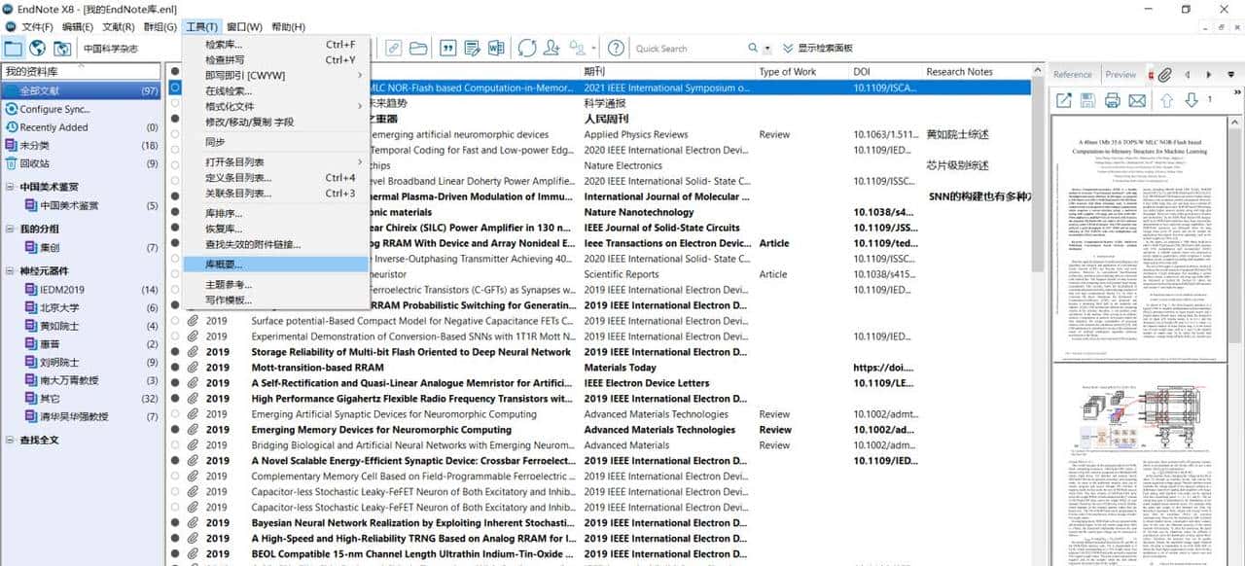Viewport: 1245px width, 566px height.
Task: Open PDF in external viewer icon
Action: [1064, 99]
